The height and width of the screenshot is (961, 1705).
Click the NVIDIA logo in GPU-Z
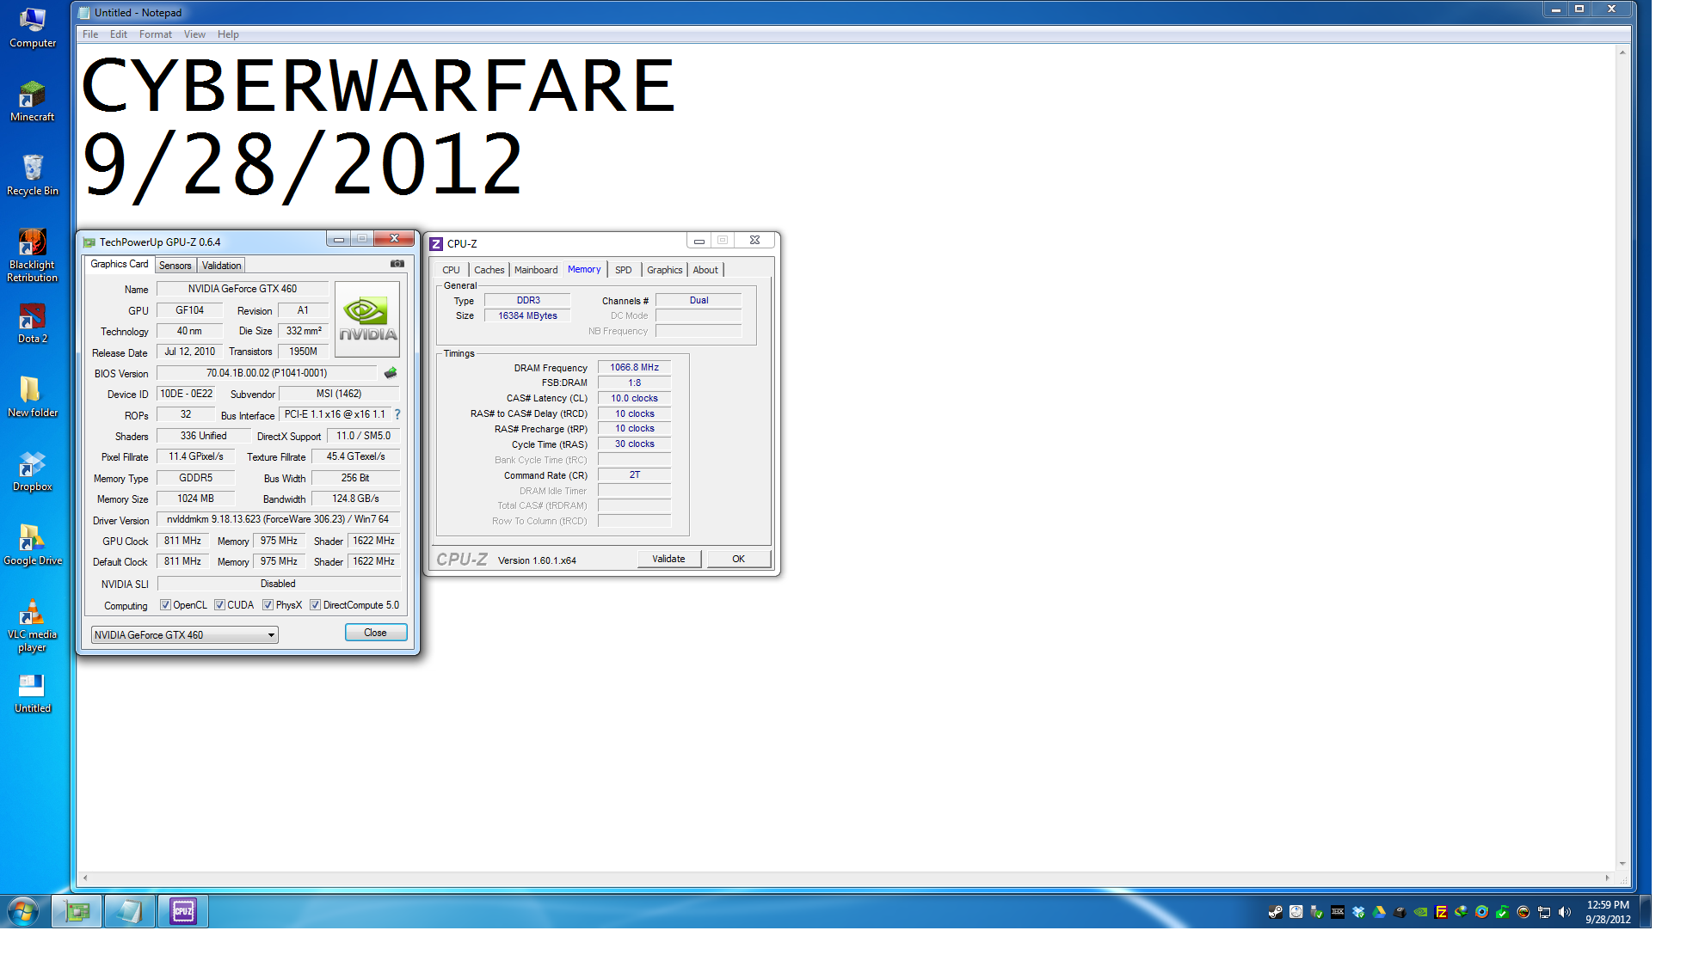(x=367, y=319)
